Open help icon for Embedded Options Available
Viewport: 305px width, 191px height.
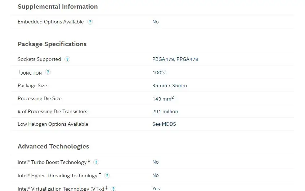click(x=90, y=22)
